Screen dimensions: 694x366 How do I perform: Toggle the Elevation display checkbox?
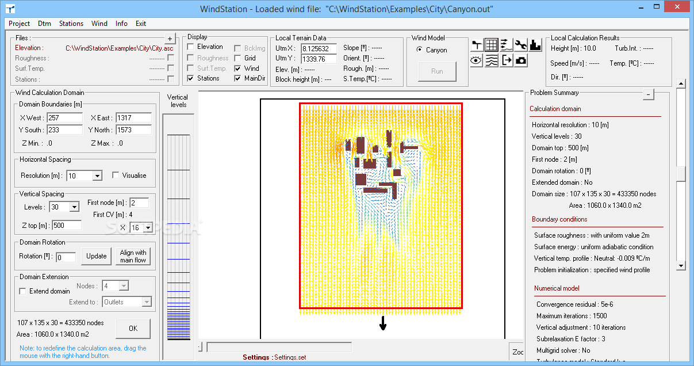[191, 47]
